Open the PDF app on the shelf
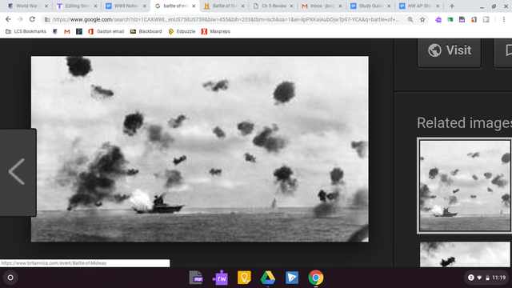This screenshot has height=288, width=512. [196, 278]
